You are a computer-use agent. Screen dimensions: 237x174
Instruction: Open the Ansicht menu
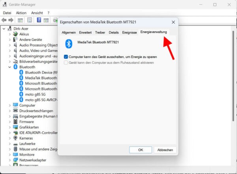(37, 13)
